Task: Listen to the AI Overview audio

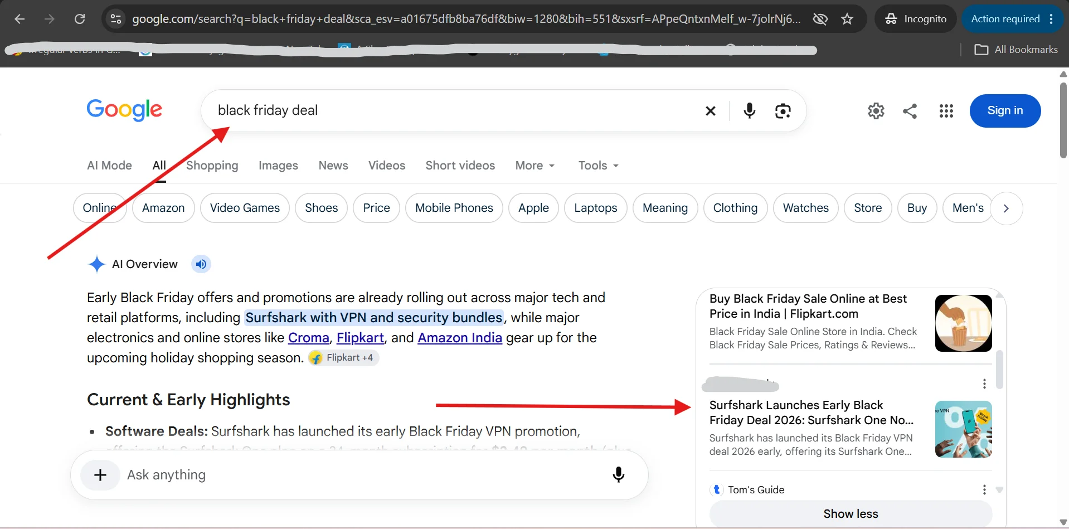Action: (x=201, y=264)
